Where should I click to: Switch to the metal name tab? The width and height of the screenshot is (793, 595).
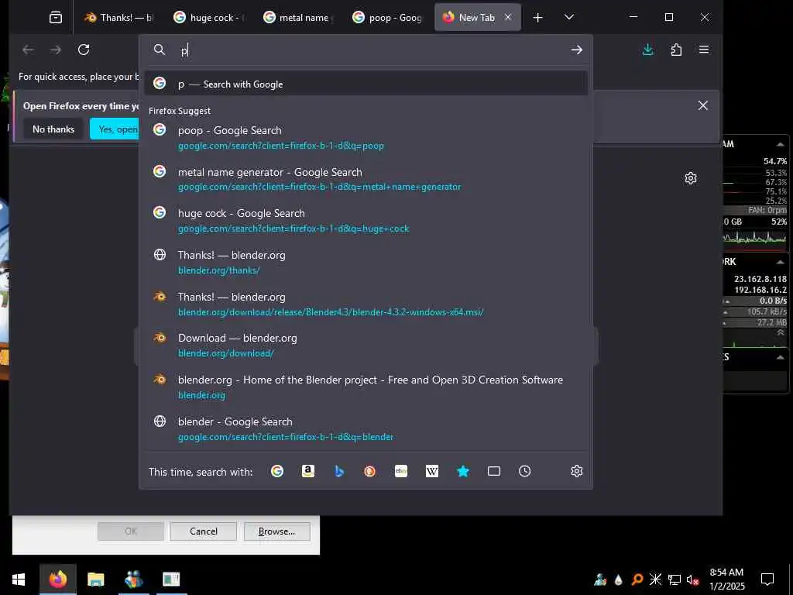298,18
